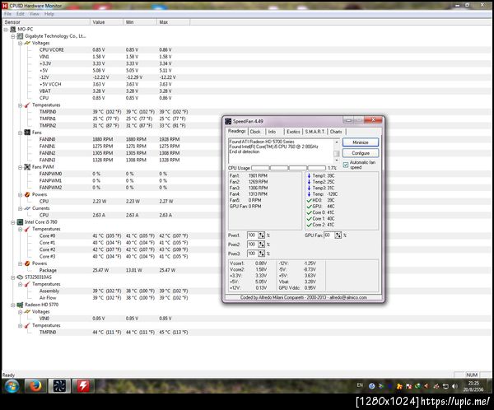Click the Gigabyte Technology motherboard icon

(x=20, y=36)
